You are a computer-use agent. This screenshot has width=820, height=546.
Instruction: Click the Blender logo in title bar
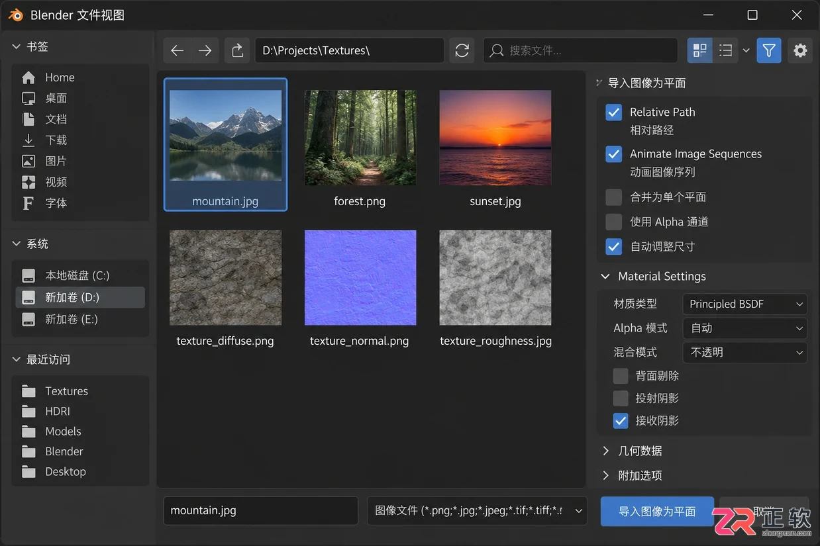(16, 15)
